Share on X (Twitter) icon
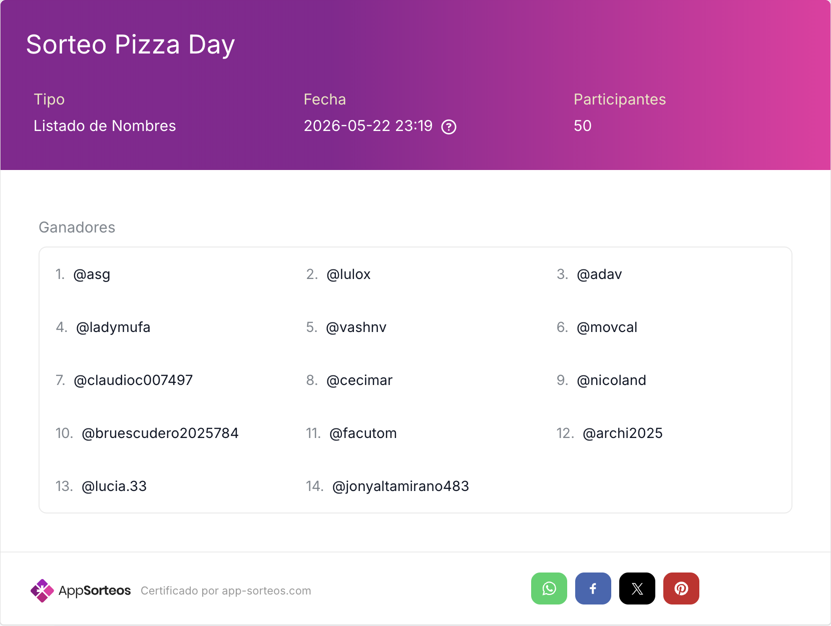 [x=637, y=588]
